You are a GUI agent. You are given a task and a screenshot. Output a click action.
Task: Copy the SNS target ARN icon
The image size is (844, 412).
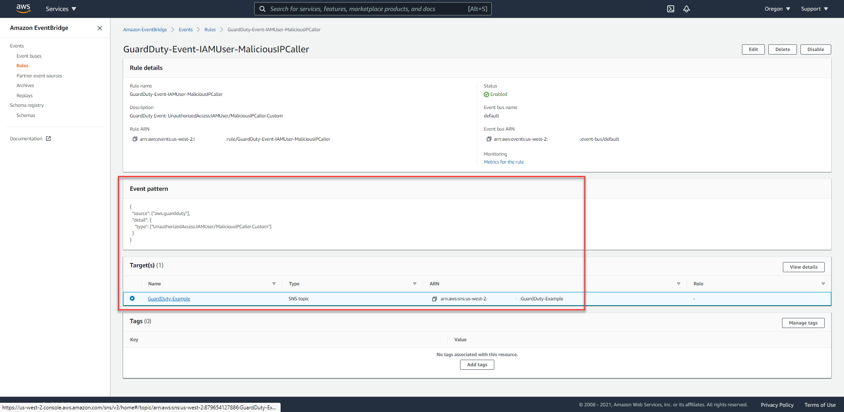(x=435, y=299)
